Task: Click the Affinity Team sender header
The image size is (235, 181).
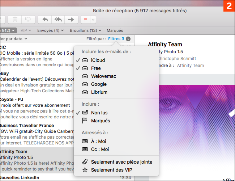Action: coord(165,45)
